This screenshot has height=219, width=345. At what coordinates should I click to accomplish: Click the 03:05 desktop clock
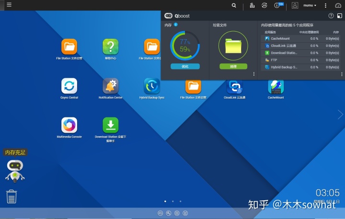click(328, 193)
